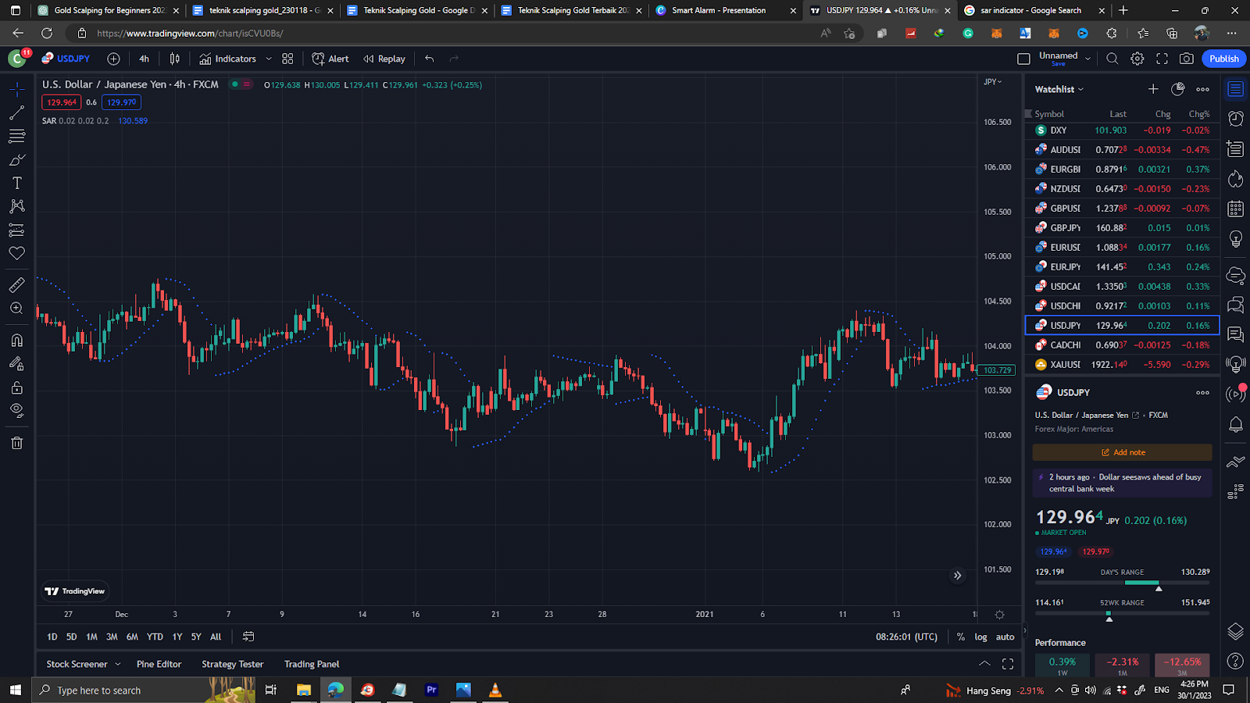Toggle hide all drawings eye icon
This screenshot has height=703, width=1250.
[16, 411]
